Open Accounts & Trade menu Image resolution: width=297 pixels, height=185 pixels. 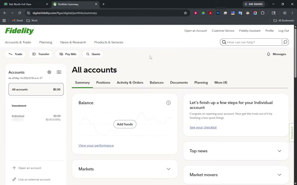(18, 42)
